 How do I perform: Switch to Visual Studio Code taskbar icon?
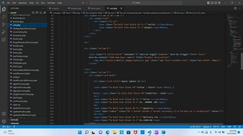point(149,132)
